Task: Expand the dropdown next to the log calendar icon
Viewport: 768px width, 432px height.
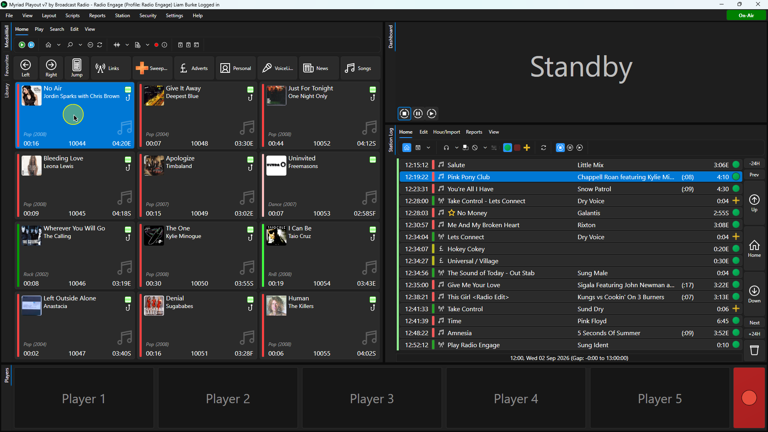Action: pos(428,148)
